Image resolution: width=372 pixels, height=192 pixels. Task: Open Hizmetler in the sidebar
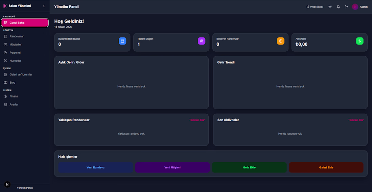click(x=25, y=61)
